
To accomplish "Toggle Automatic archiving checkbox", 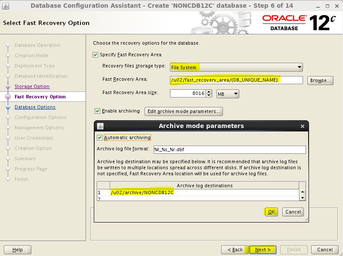I will click(x=100, y=137).
